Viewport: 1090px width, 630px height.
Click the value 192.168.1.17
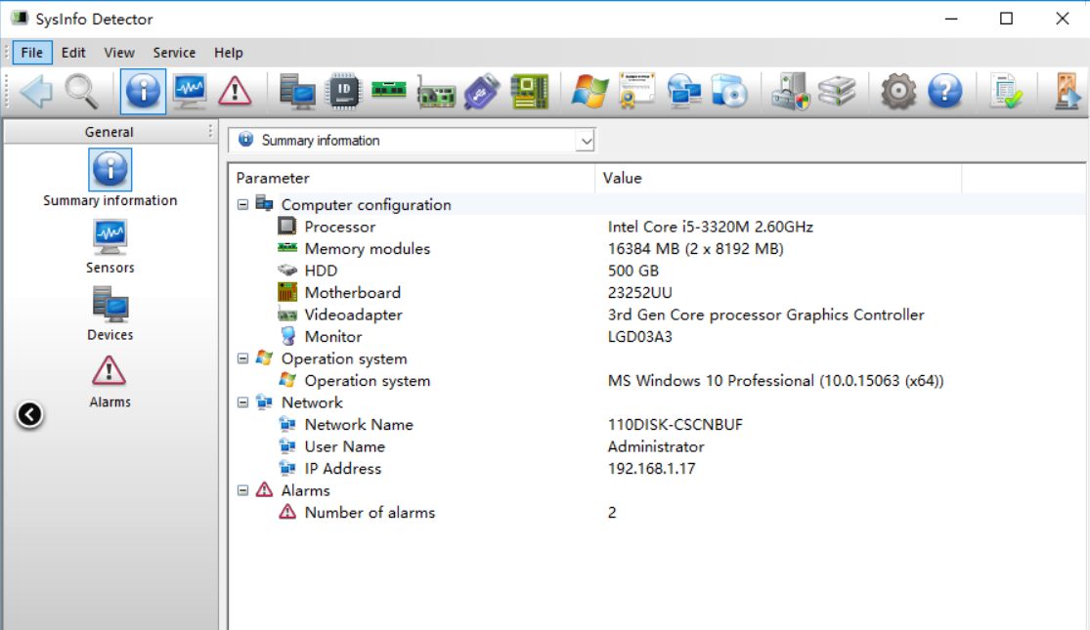[x=651, y=469]
